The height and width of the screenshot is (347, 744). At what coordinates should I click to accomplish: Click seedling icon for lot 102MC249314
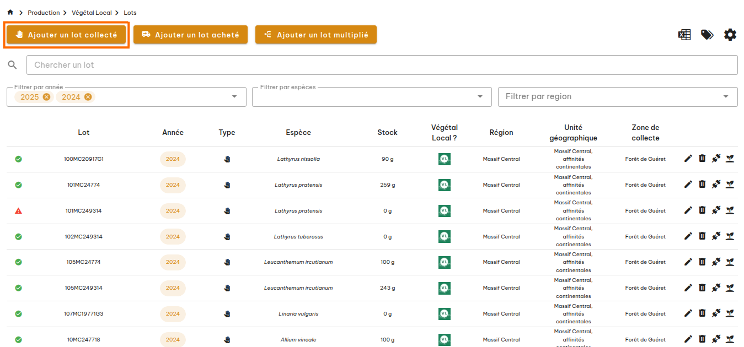(x=730, y=236)
